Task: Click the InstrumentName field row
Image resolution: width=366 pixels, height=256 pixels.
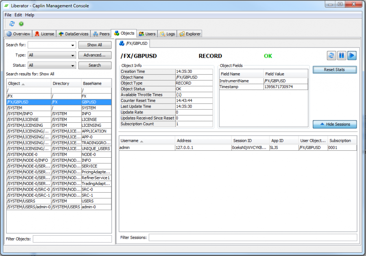Action: pyautogui.click(x=264, y=81)
